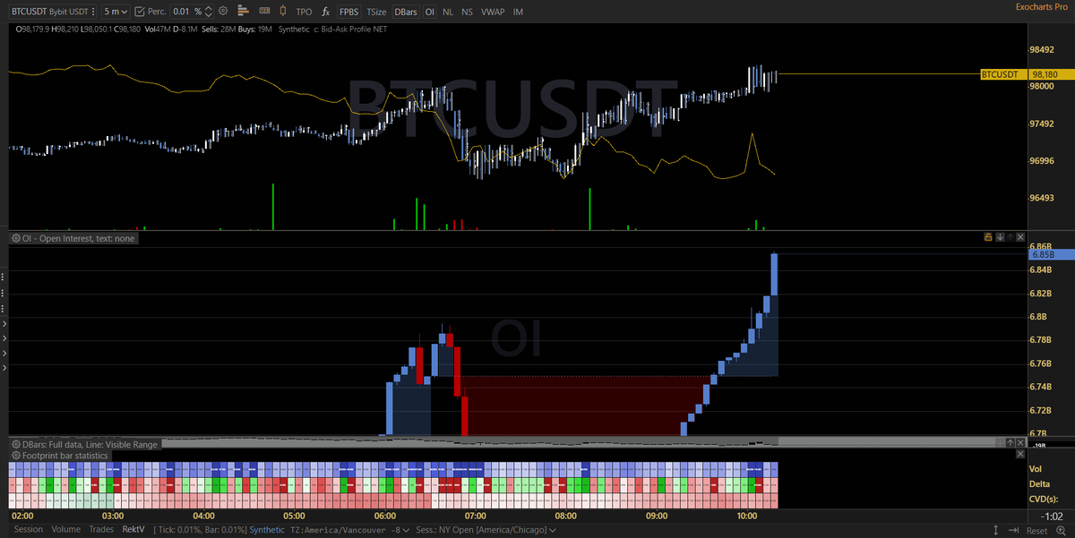Move the OI panel up
This screenshot has height=538, width=1075.
point(1010,237)
